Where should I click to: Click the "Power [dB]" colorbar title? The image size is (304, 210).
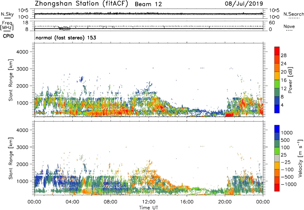point(290,80)
